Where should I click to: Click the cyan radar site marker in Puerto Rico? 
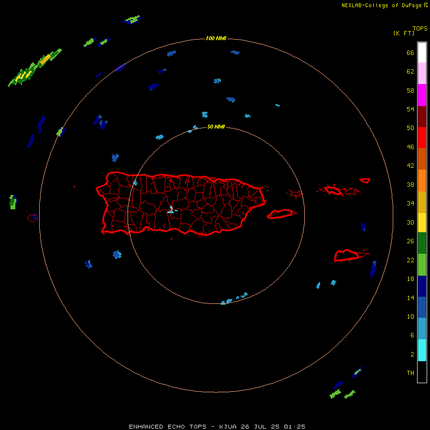tap(172, 210)
